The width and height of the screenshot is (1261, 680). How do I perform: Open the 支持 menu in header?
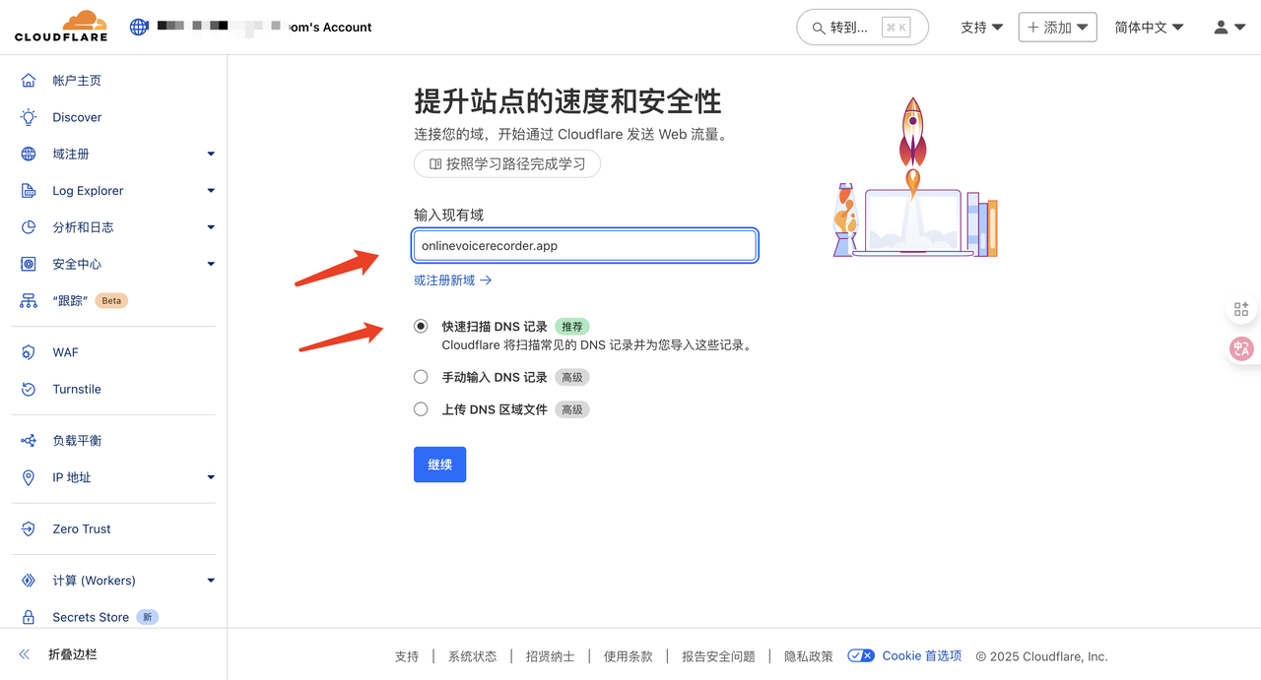click(x=981, y=28)
